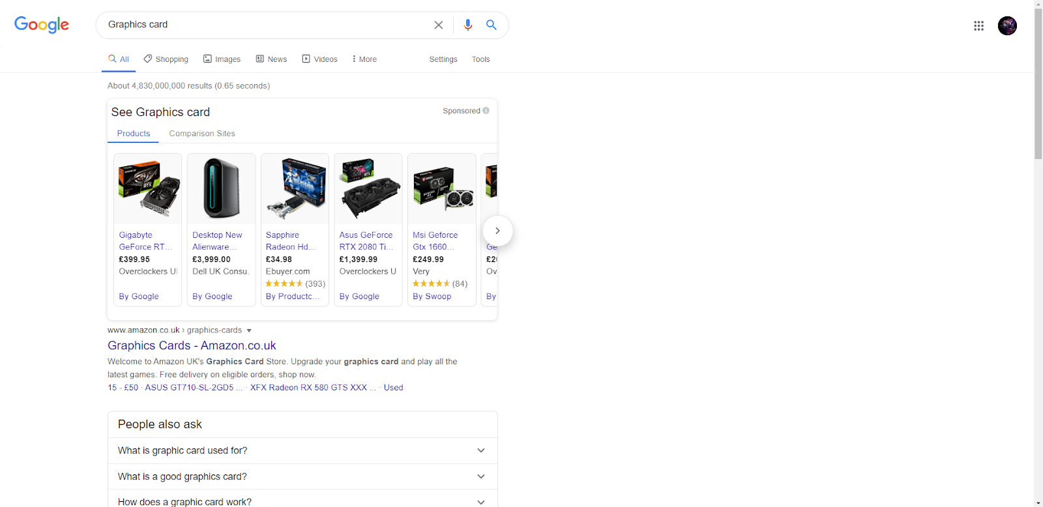Click the 15 - £50 sitelink
The height and width of the screenshot is (507, 1043).
pyautogui.click(x=123, y=388)
